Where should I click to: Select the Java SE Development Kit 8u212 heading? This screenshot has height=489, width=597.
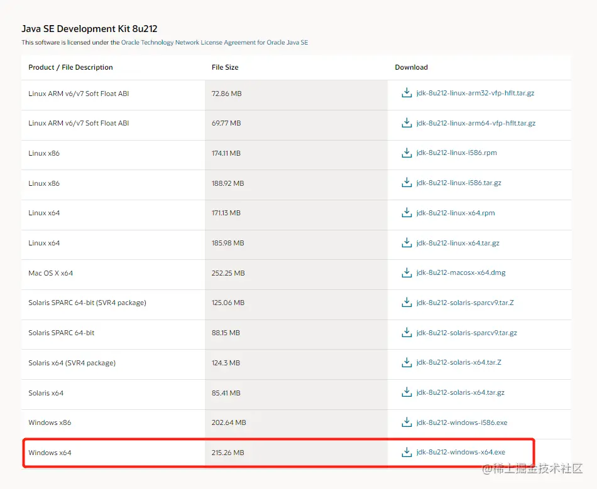point(89,29)
